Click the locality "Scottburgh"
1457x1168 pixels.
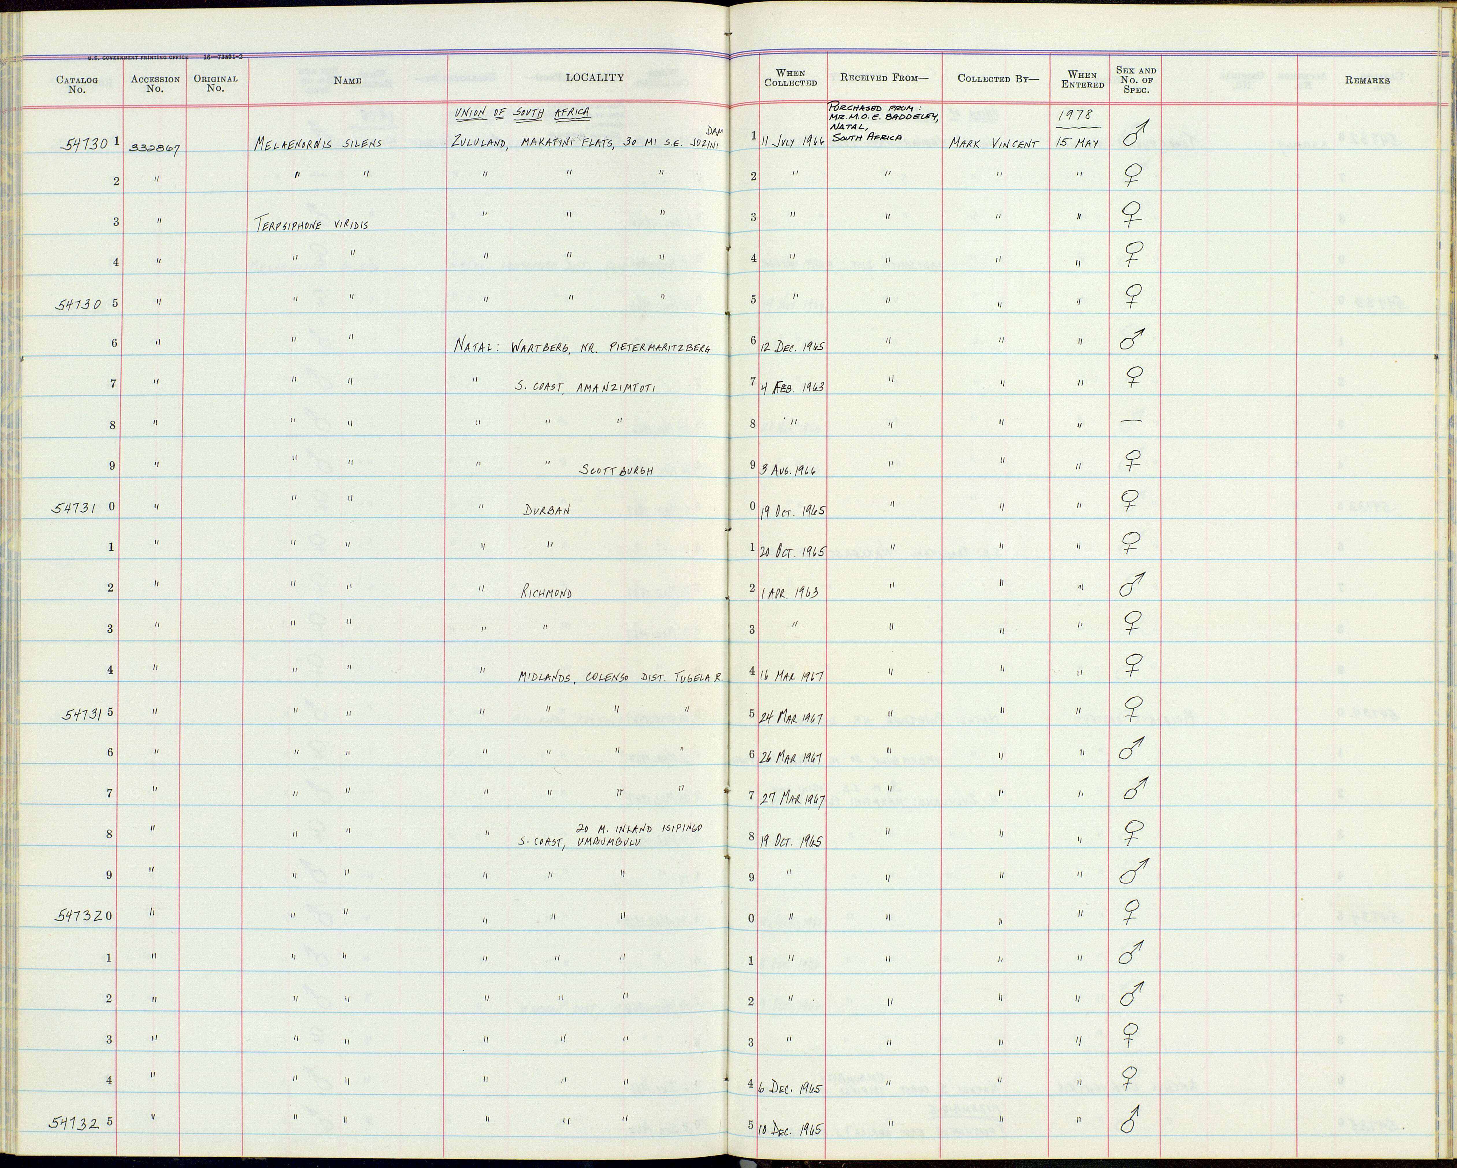616,470
